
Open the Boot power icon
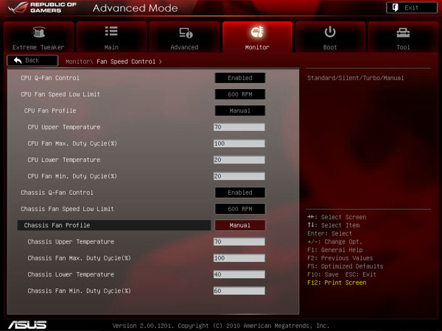[330, 32]
